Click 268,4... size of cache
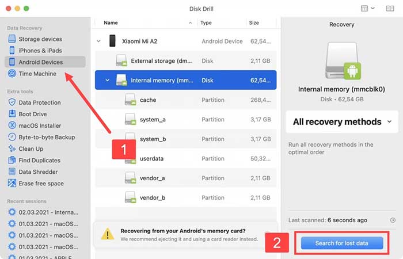Viewport: 403px width, 259px height. 260,100
